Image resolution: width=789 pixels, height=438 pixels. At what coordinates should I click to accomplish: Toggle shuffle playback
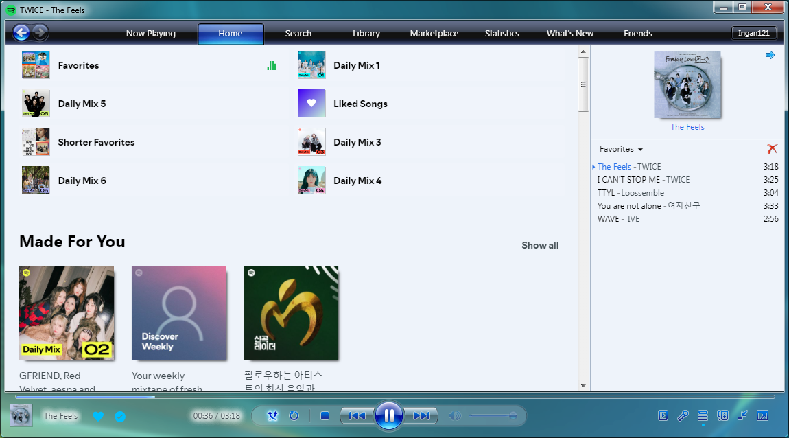272,416
